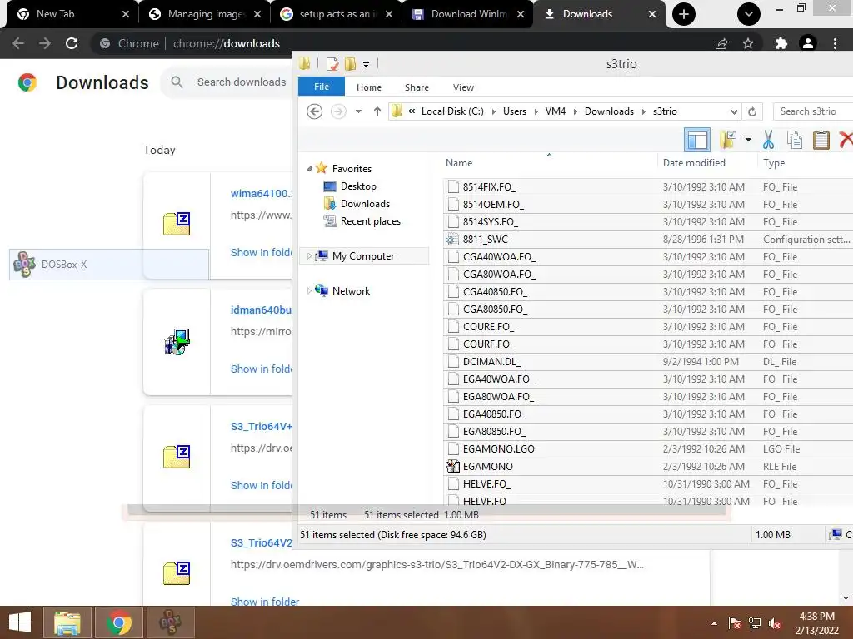Switch to the New Tab browser tab

tap(72, 14)
